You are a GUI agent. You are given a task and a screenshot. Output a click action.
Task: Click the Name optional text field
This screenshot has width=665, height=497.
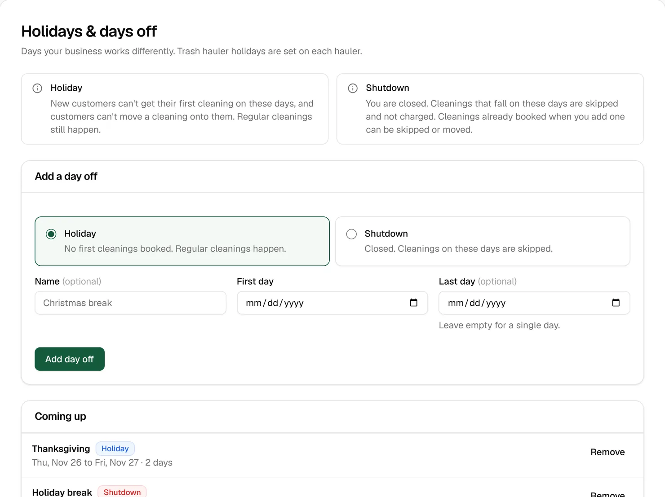pyautogui.click(x=130, y=303)
